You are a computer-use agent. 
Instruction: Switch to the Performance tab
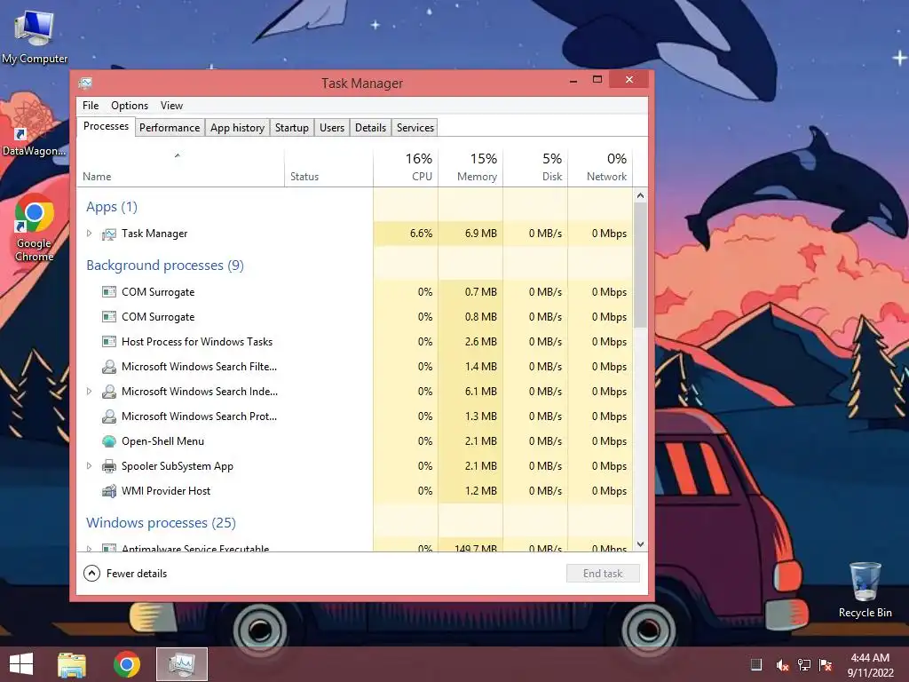pyautogui.click(x=170, y=128)
